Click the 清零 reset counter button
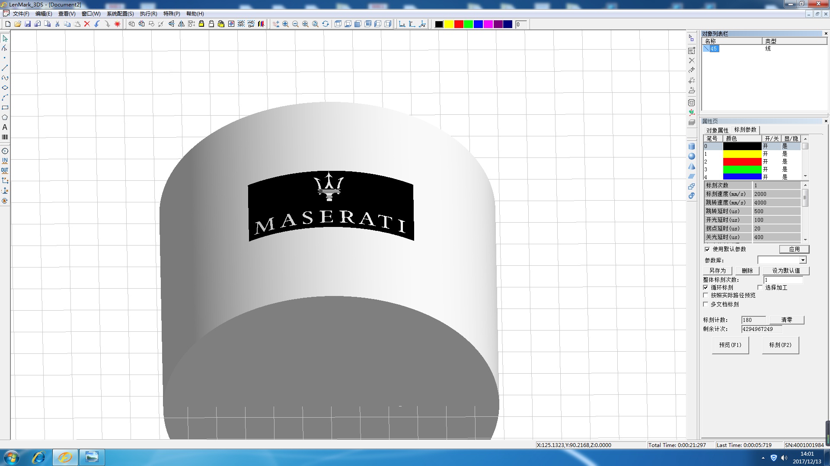830x466 pixels. click(x=786, y=320)
